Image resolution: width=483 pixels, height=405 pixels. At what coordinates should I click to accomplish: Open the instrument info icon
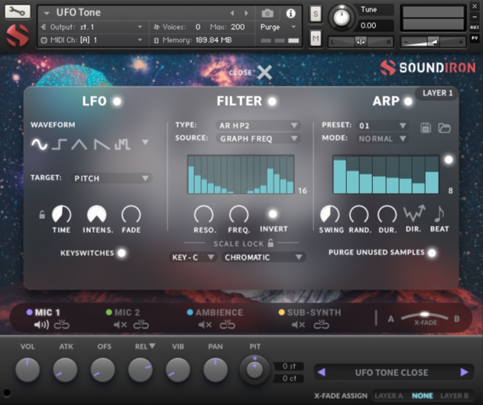pos(290,13)
